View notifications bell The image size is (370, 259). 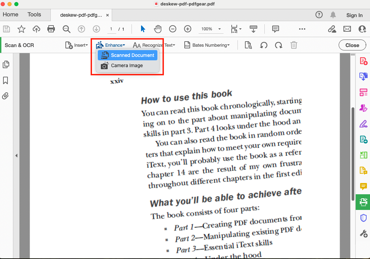click(x=333, y=15)
